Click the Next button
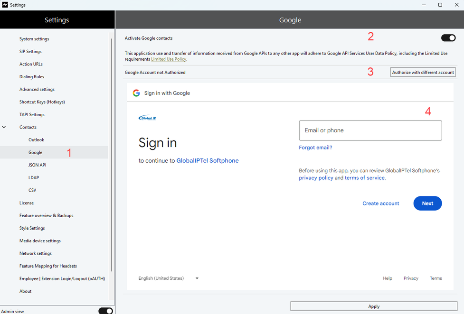This screenshot has width=464, height=314. click(x=427, y=203)
